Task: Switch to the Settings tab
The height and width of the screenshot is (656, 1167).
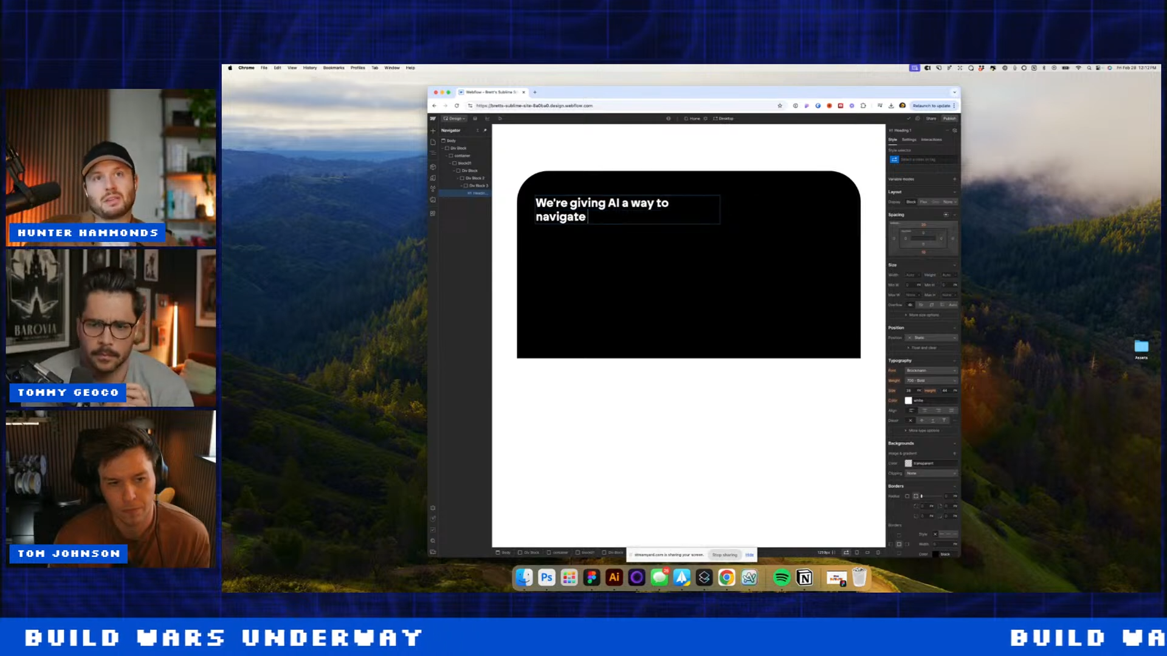Action: (x=909, y=140)
